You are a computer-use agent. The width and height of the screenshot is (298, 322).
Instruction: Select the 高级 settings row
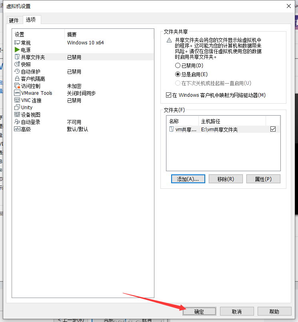tap(84, 129)
